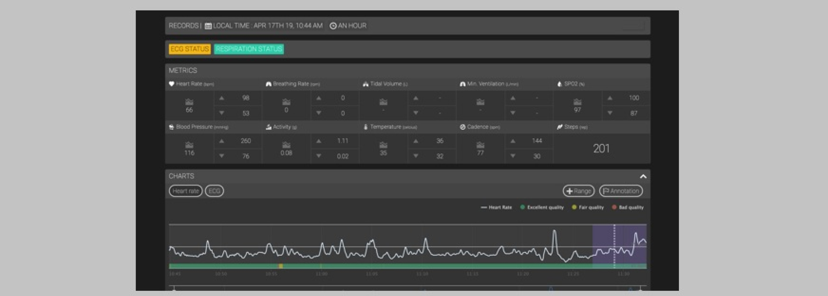Switch to the Heart rate chart tab
This screenshot has height=296, width=828.
pyautogui.click(x=186, y=191)
